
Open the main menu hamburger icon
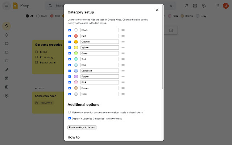point(7,6)
